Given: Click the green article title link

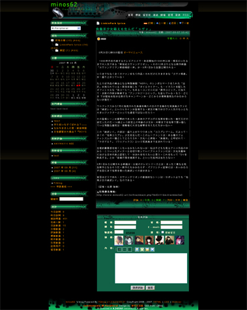Looking at the screenshot, I should pos(123,29).
